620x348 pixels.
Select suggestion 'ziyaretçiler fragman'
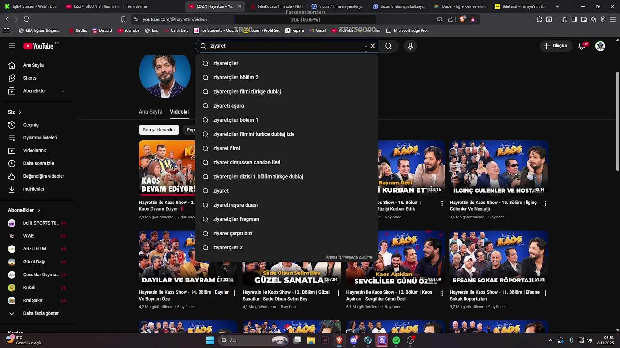click(x=286, y=219)
